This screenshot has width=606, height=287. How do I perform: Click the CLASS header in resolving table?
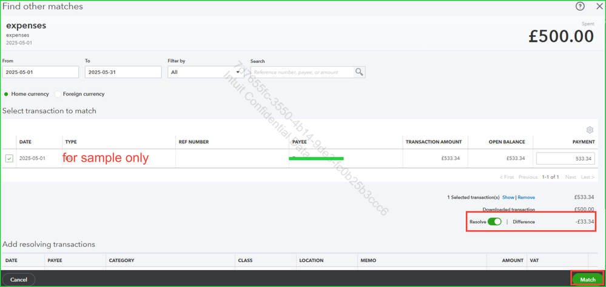pyautogui.click(x=246, y=260)
